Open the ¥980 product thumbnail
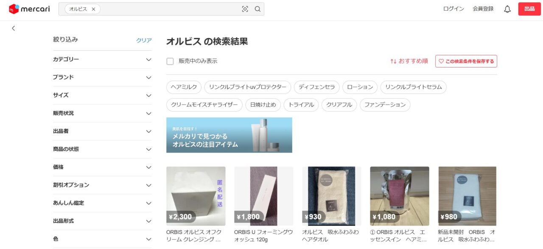This screenshot has width=543, height=249. click(x=467, y=196)
